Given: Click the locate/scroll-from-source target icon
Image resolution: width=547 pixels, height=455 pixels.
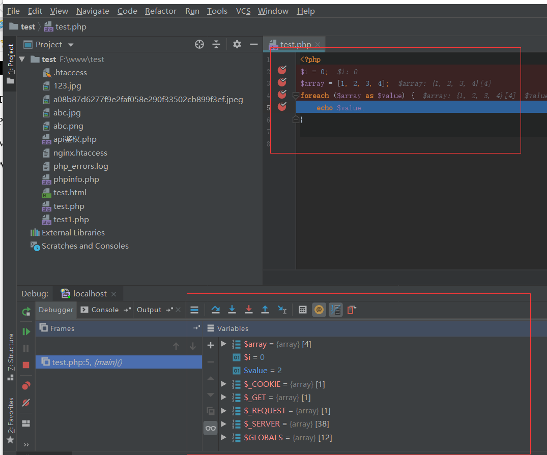Looking at the screenshot, I should (199, 44).
